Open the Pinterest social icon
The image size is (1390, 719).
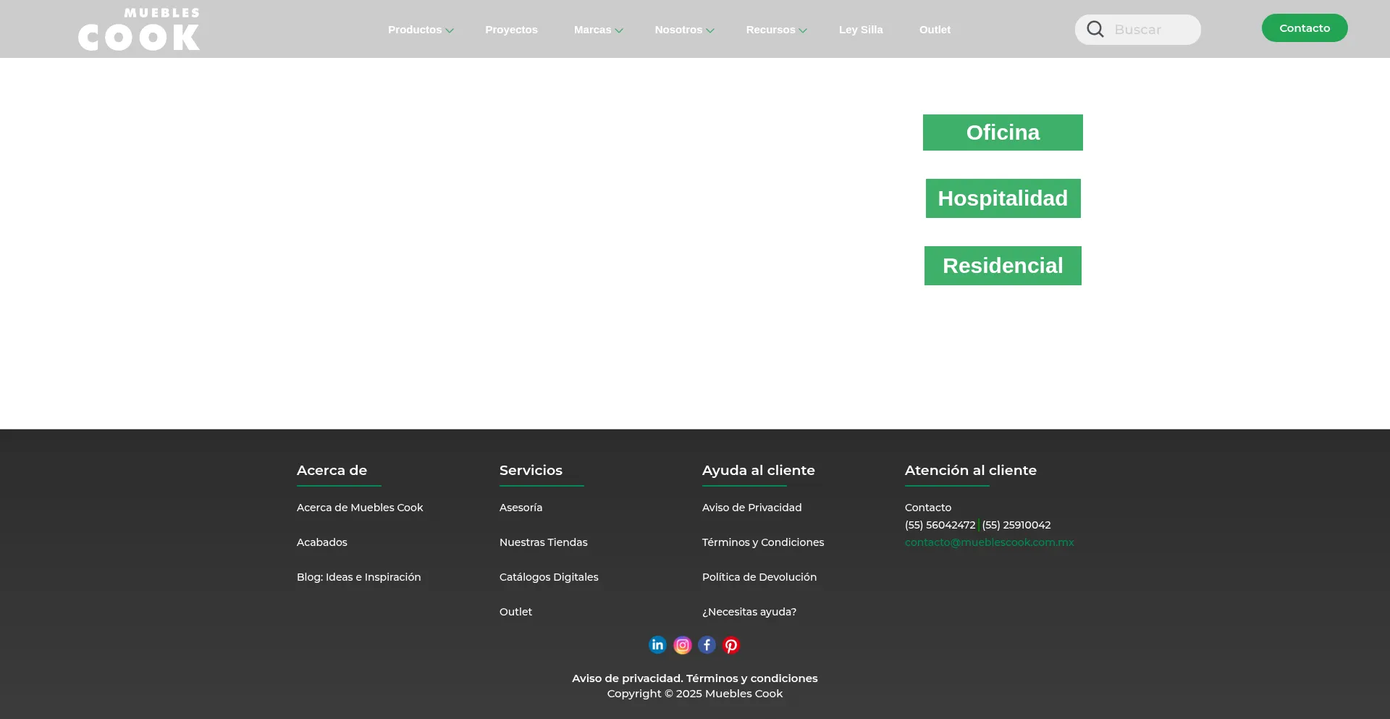(x=731, y=645)
